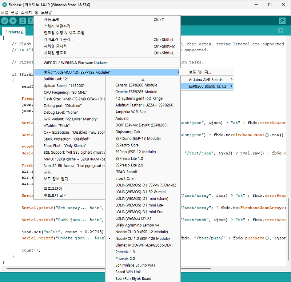Viewport: 291px width, 282px height.
Task: Upload the sketch using the arrow icon
Action: click(x=13, y=21)
